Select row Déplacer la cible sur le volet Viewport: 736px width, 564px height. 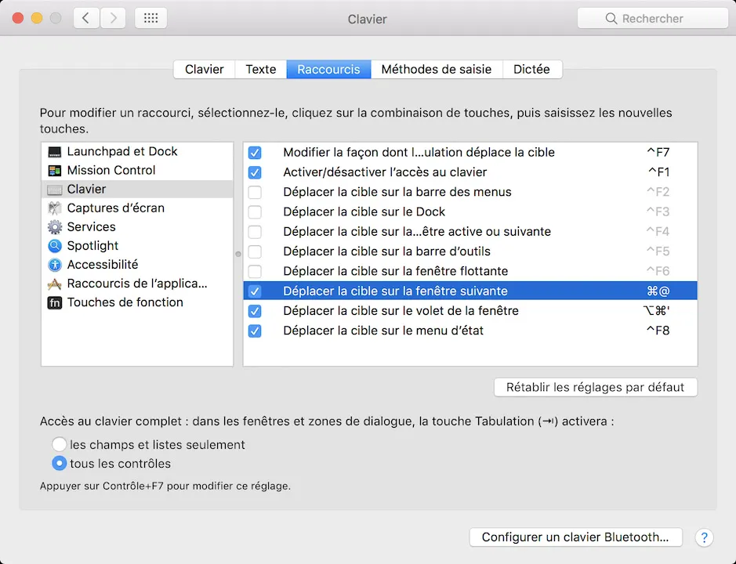(x=470, y=311)
